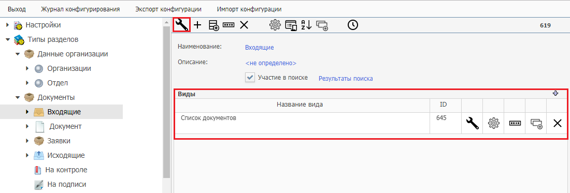
Task: Open the clock history icon
Action: [x=352, y=25]
